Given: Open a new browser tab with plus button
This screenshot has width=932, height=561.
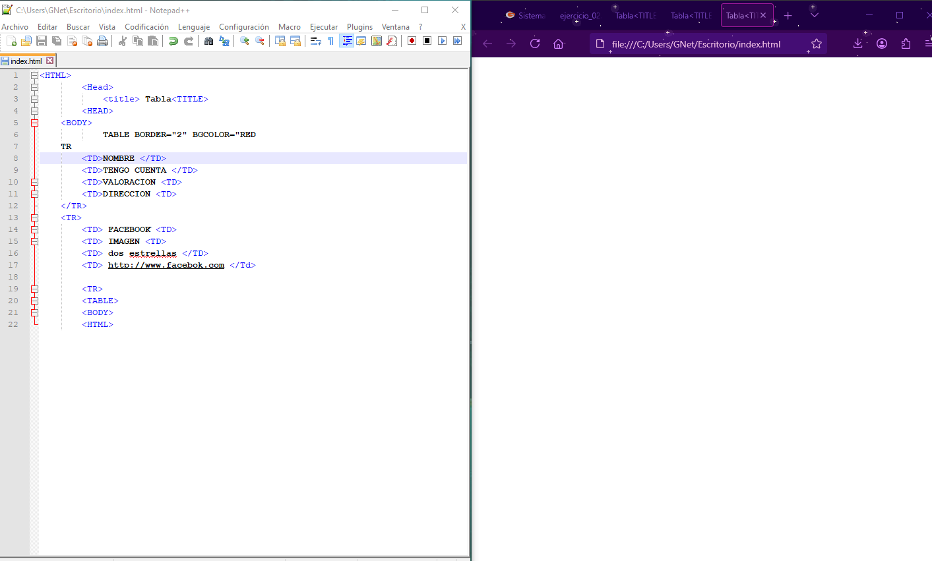Looking at the screenshot, I should tap(788, 15).
